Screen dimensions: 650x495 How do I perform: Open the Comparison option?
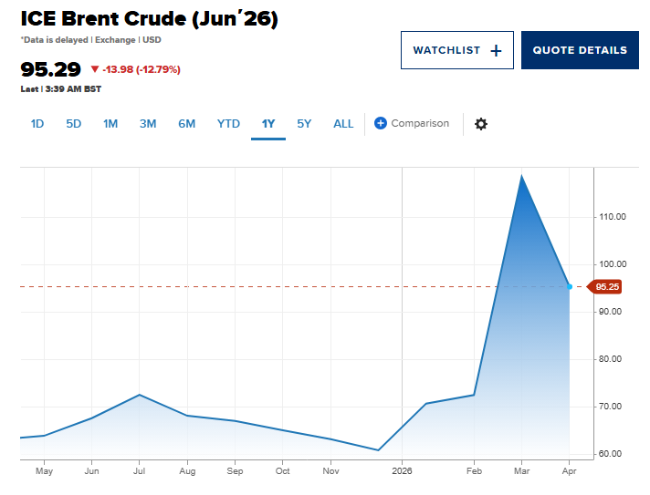412,123
